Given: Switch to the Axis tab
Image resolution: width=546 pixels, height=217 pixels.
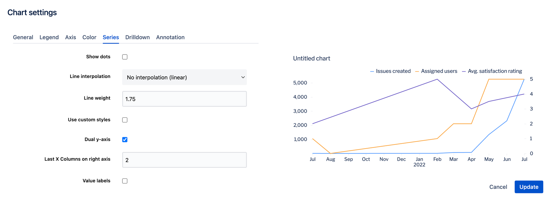Looking at the screenshot, I should pos(71,37).
